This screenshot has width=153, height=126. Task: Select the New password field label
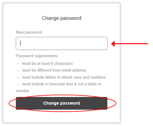[29, 32]
